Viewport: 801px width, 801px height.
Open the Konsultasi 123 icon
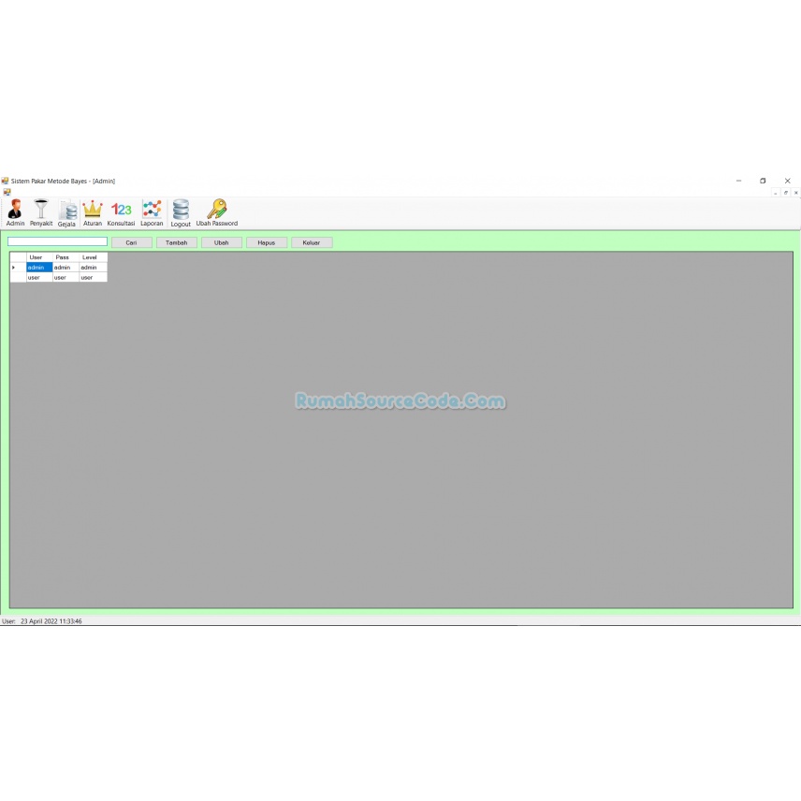[121, 212]
